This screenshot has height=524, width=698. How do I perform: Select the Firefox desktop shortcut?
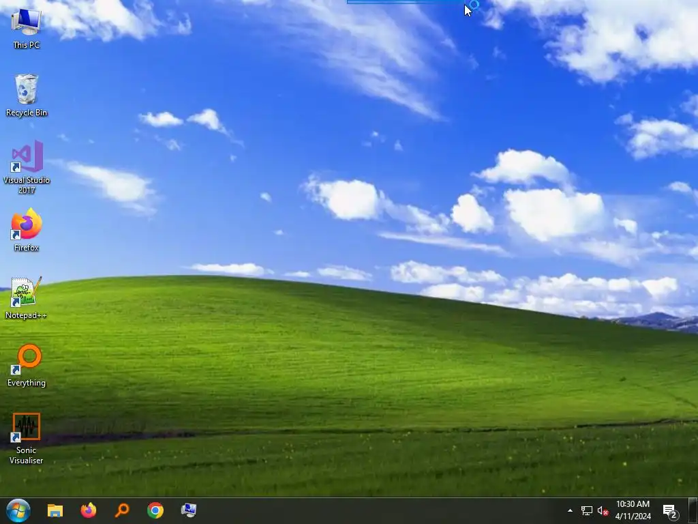(27, 230)
